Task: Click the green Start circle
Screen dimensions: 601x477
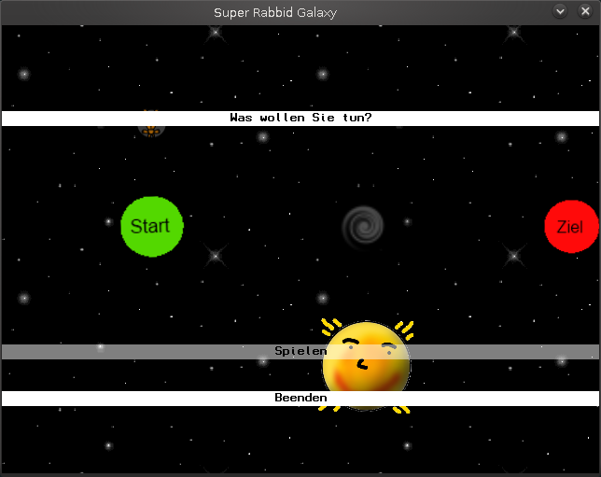Action: coord(151,226)
